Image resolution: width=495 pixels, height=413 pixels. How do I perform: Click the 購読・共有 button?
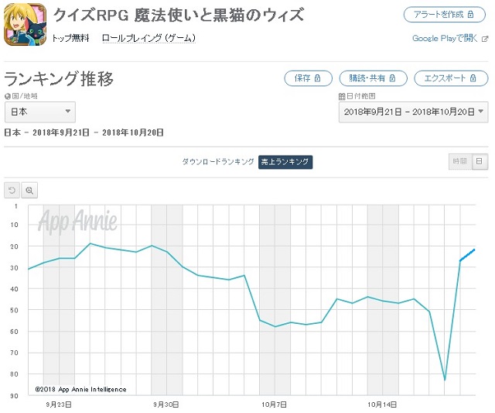click(371, 78)
